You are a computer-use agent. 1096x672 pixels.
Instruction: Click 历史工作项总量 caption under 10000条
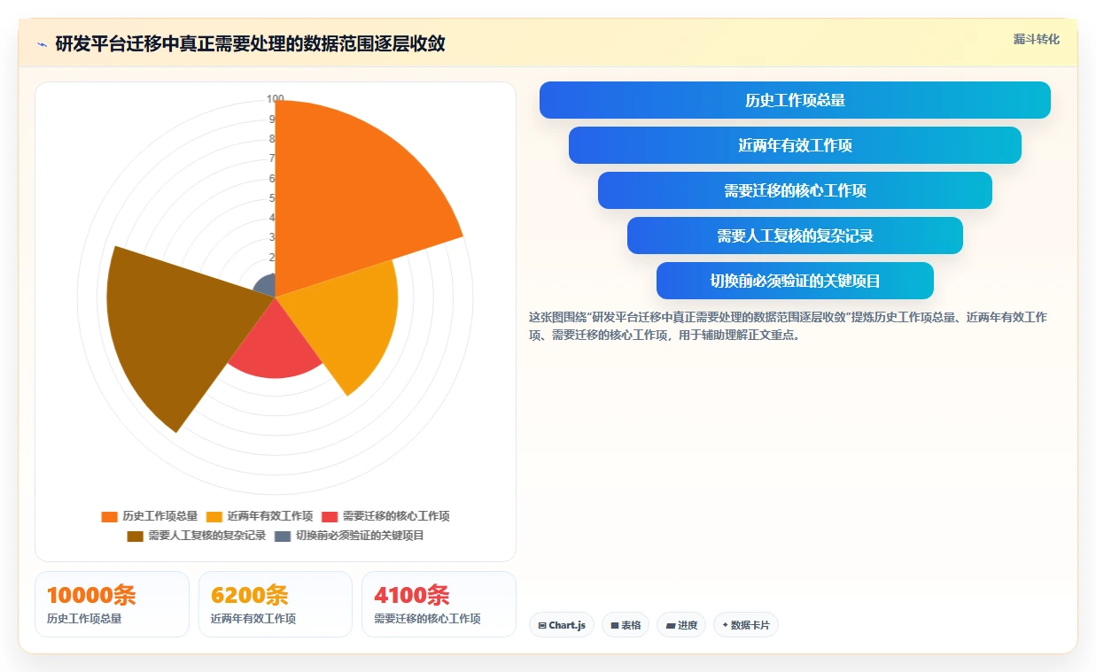coord(84,619)
